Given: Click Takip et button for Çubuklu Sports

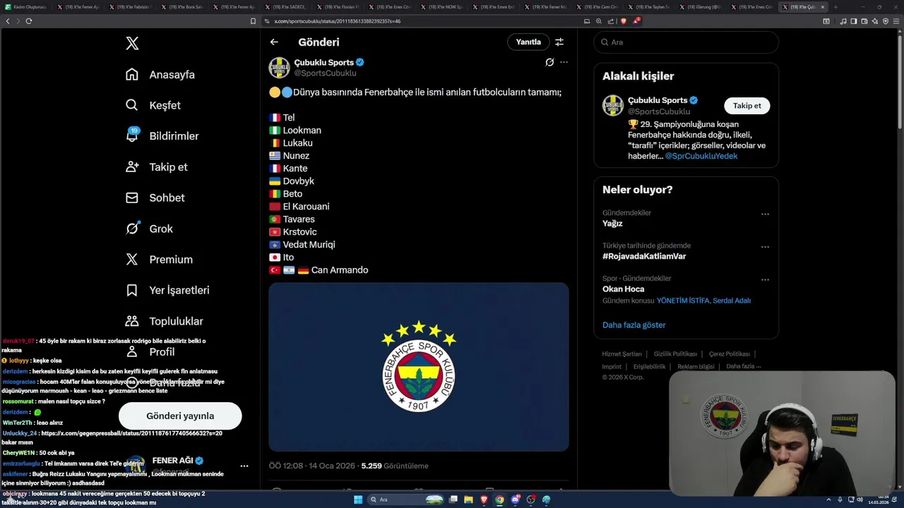Looking at the screenshot, I should coord(747,106).
